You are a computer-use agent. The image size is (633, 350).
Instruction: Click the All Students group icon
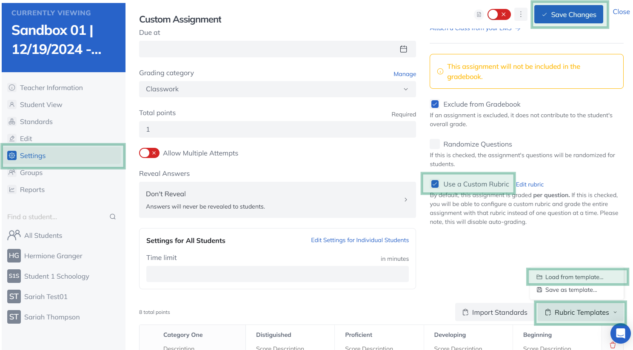pos(14,235)
